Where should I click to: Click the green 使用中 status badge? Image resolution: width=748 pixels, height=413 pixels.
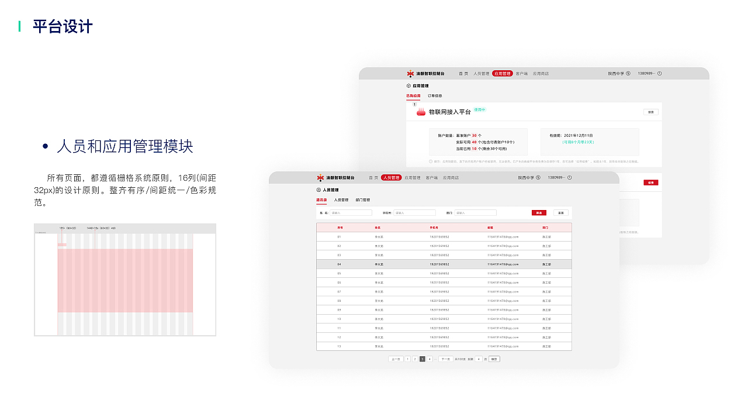(x=479, y=110)
